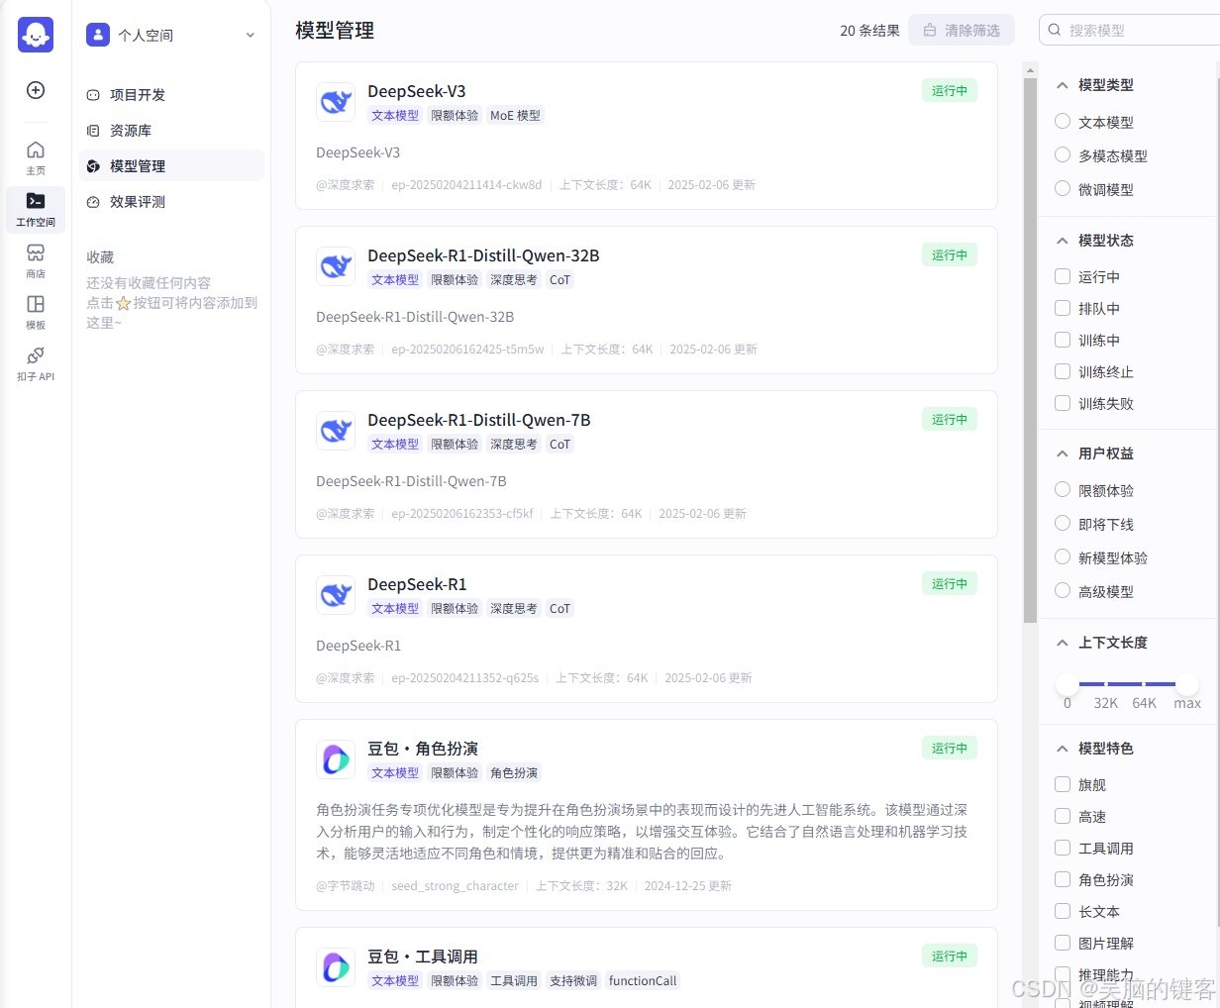Click the 32K mark on the context slider
The height and width of the screenshot is (1008, 1220).
(x=1105, y=703)
